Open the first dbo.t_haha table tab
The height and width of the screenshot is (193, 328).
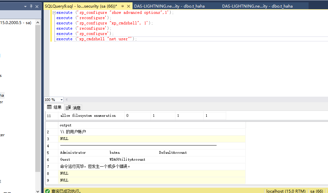[x=169, y=6]
